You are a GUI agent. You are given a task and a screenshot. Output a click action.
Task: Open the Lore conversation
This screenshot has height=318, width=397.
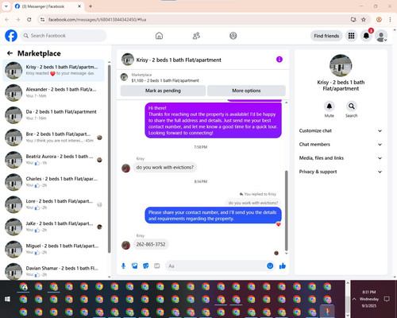coord(54,204)
